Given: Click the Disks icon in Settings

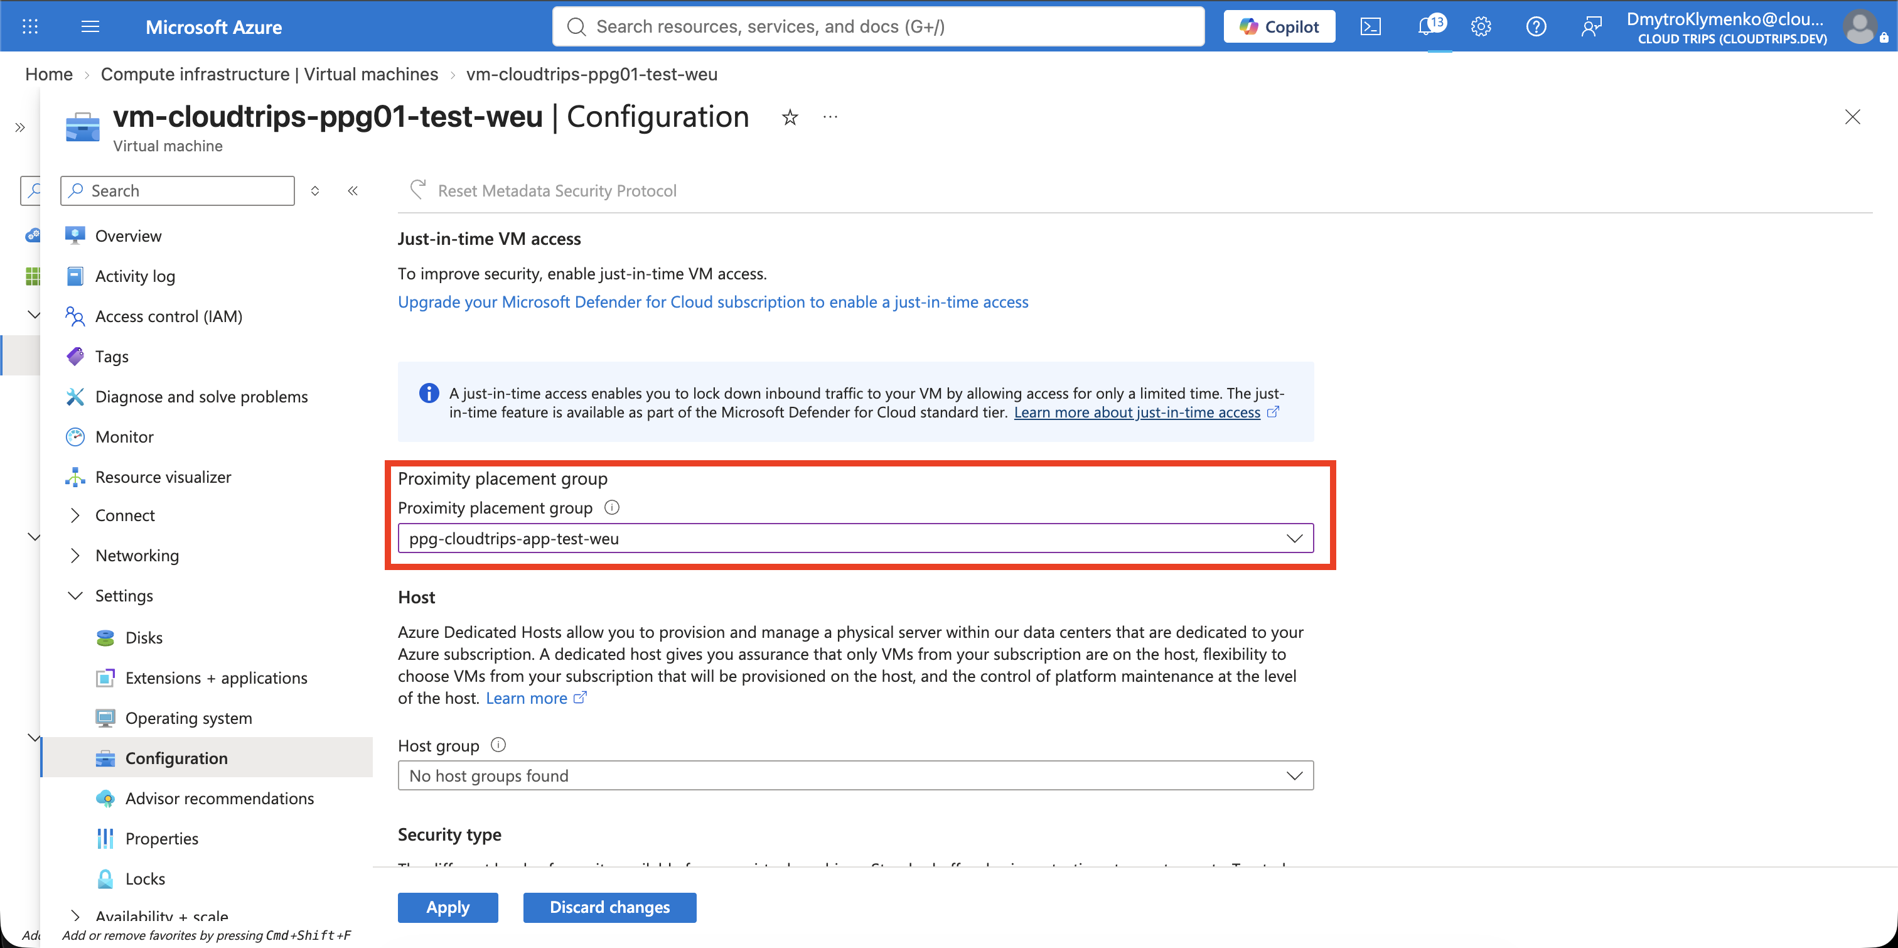Looking at the screenshot, I should coord(105,638).
